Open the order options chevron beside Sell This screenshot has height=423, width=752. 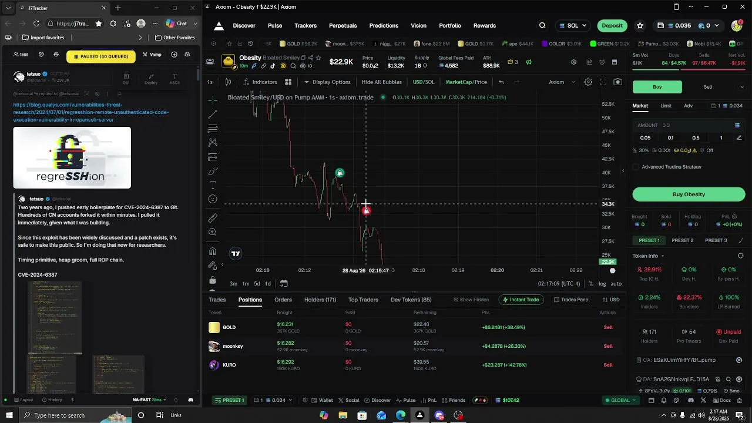[x=741, y=87]
